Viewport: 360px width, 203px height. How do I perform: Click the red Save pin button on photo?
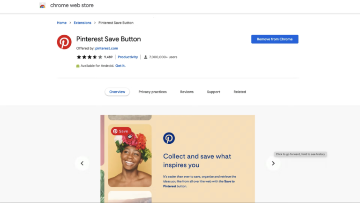coord(121,131)
